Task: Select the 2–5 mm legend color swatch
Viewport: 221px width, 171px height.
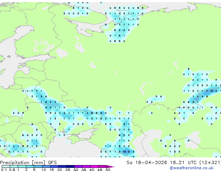Action: click(30, 166)
